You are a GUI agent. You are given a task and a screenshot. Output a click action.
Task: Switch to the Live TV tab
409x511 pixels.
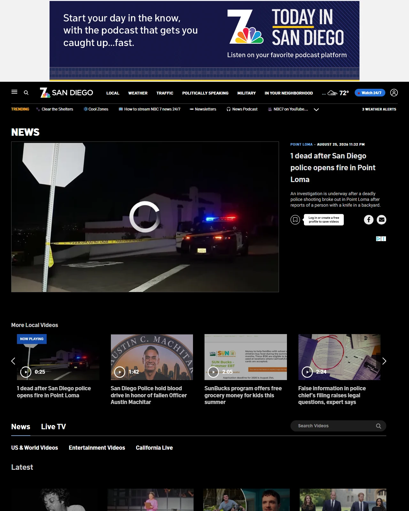pyautogui.click(x=53, y=427)
